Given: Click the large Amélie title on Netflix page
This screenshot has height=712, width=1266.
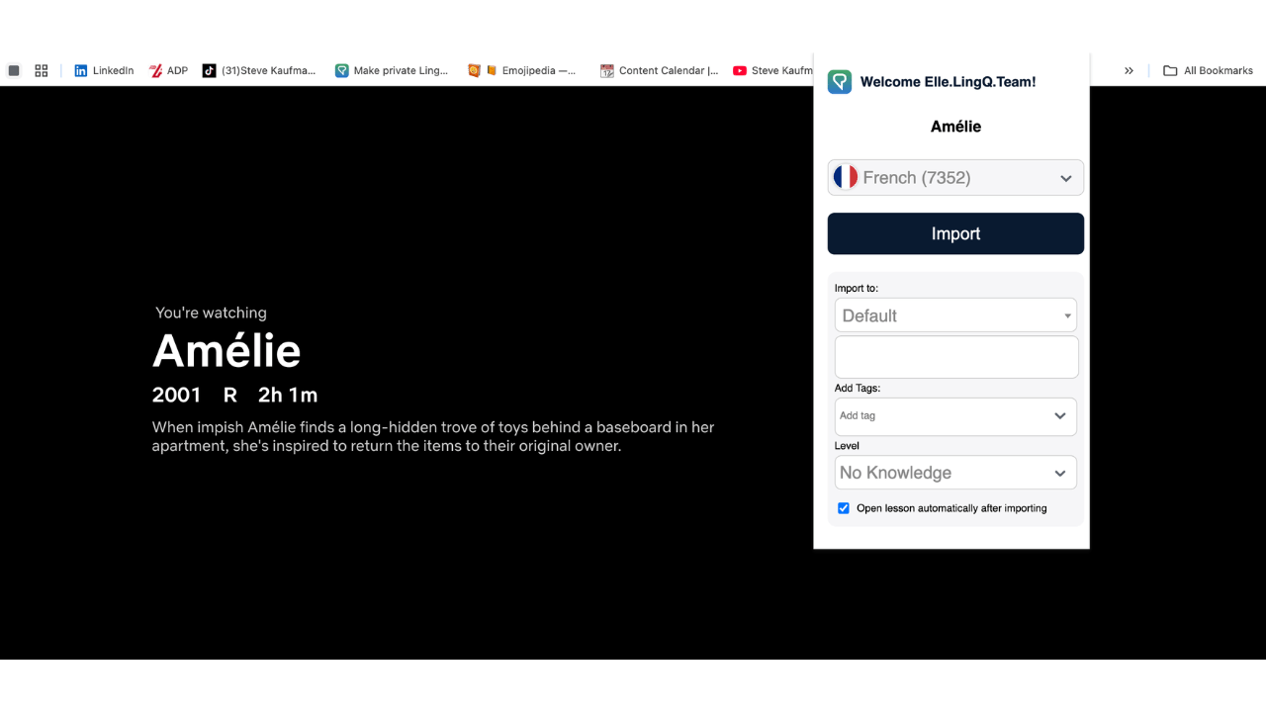Looking at the screenshot, I should [226, 350].
